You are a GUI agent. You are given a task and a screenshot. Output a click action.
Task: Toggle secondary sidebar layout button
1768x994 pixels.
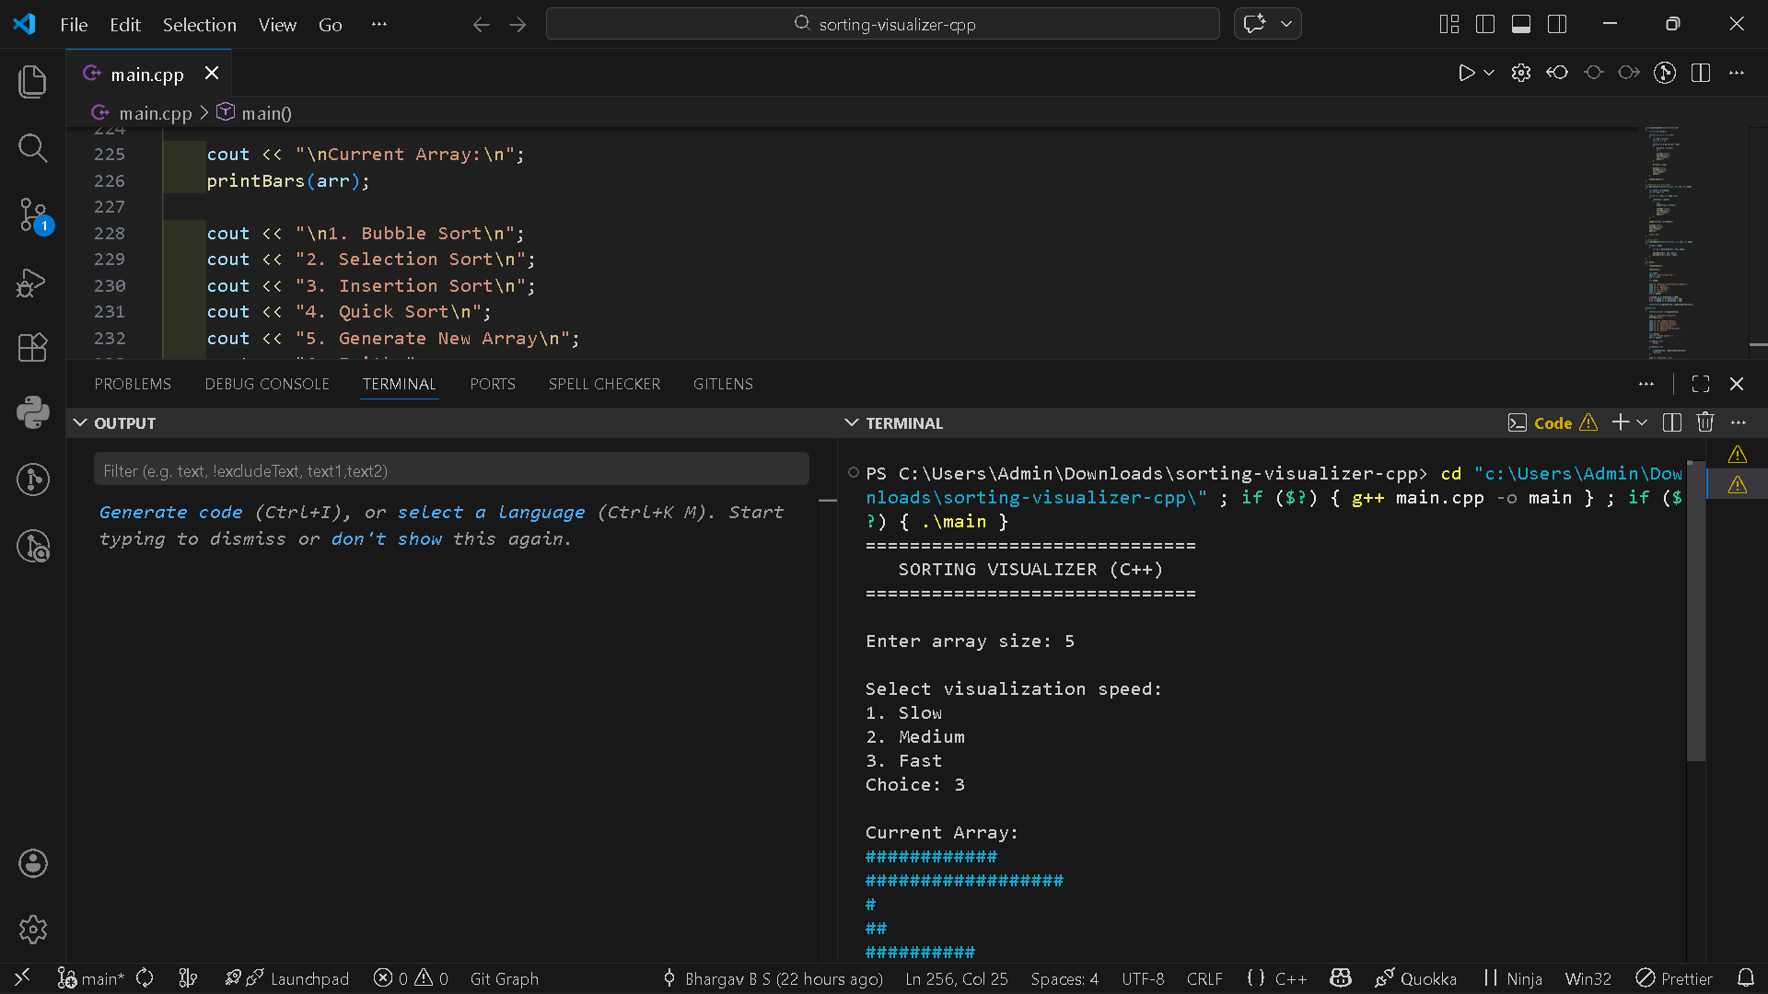coord(1557,24)
